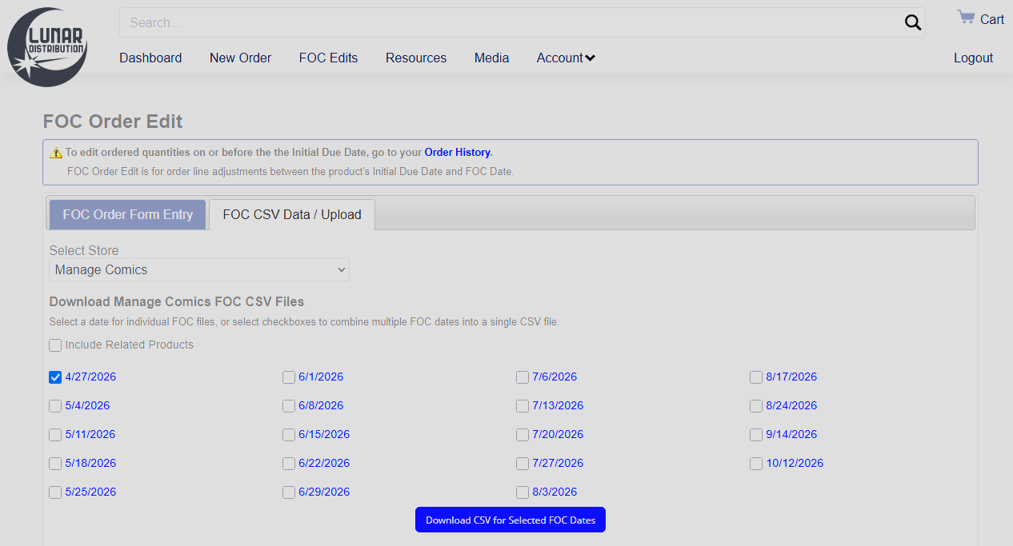
Task: Click Download CSV for Selected FOC Dates
Action: coord(511,520)
